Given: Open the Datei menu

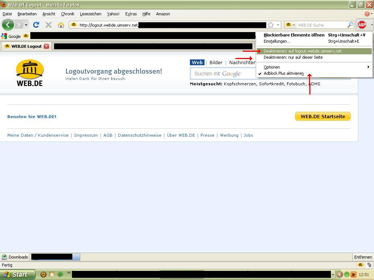Looking at the screenshot, I should pyautogui.click(x=7, y=14).
